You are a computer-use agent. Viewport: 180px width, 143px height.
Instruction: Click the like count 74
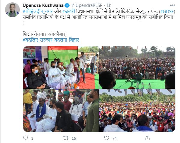coord(115,138)
